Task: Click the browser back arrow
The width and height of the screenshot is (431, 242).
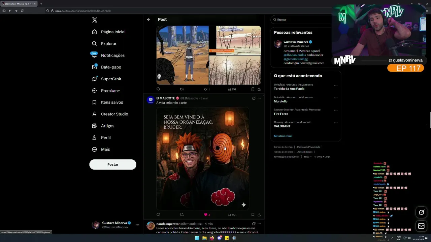Action: [10, 11]
